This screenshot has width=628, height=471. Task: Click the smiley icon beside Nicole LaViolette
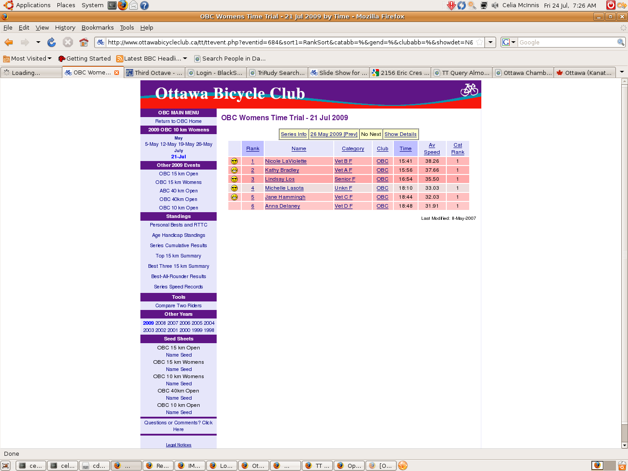[234, 161]
